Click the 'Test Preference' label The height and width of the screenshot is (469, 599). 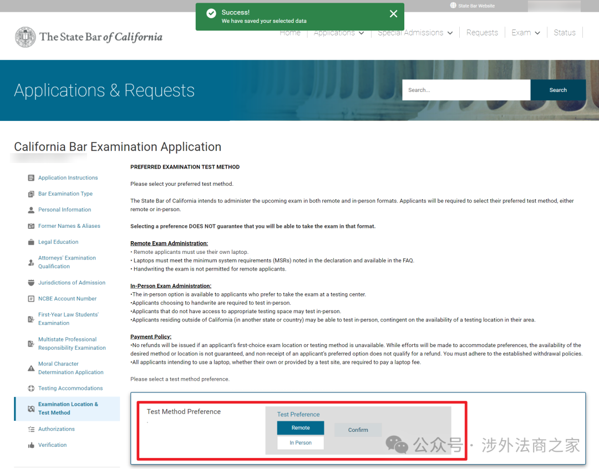pyautogui.click(x=298, y=414)
